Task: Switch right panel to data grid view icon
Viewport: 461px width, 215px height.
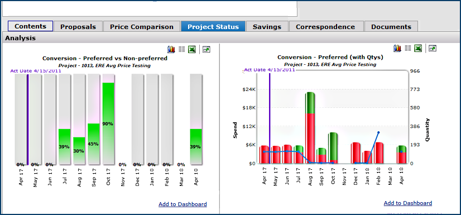Action: 408,48
